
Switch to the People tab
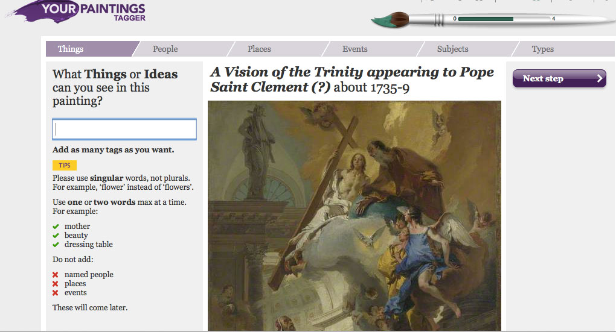coord(165,49)
